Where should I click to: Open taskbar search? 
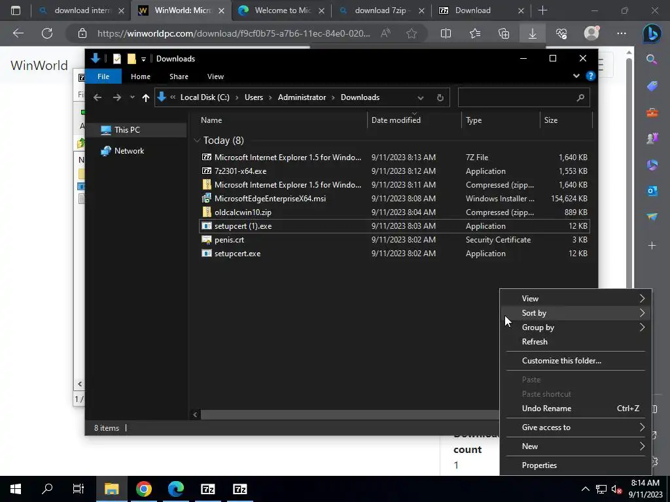pos(47,489)
